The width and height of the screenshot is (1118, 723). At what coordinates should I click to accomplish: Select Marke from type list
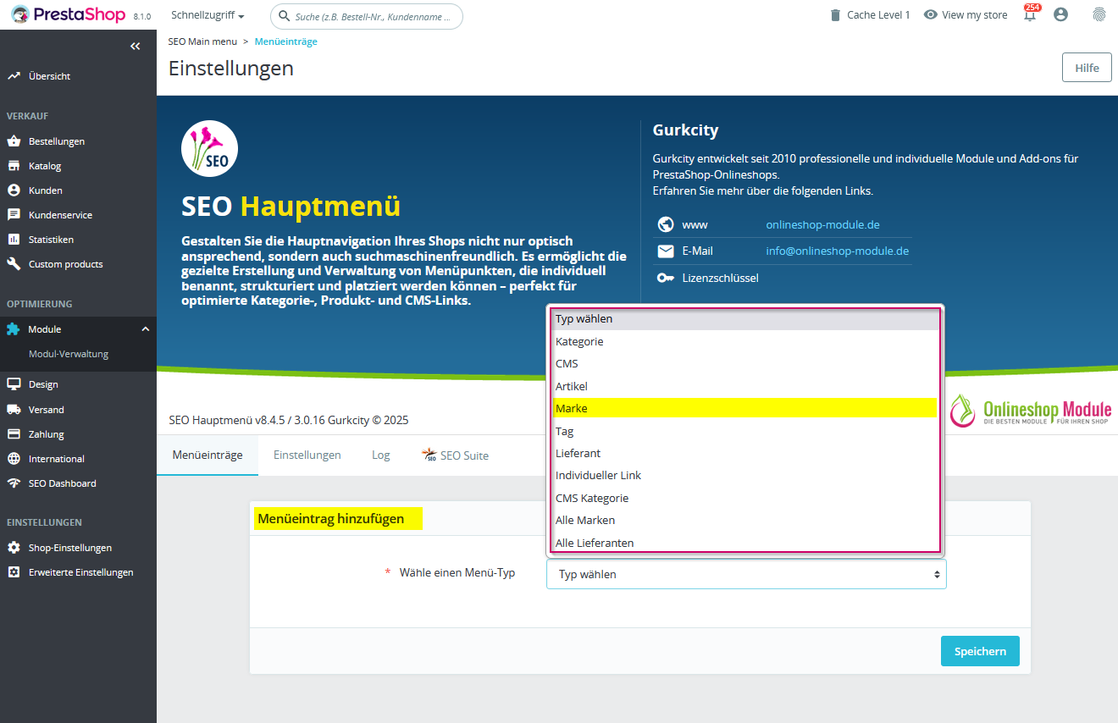coord(745,408)
